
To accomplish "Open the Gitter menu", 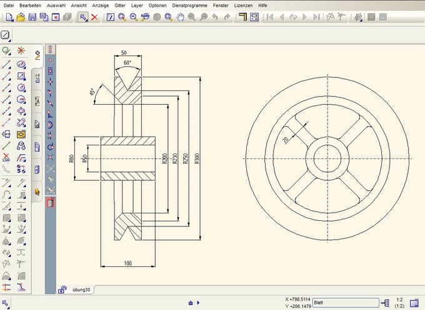I will coord(120,6).
